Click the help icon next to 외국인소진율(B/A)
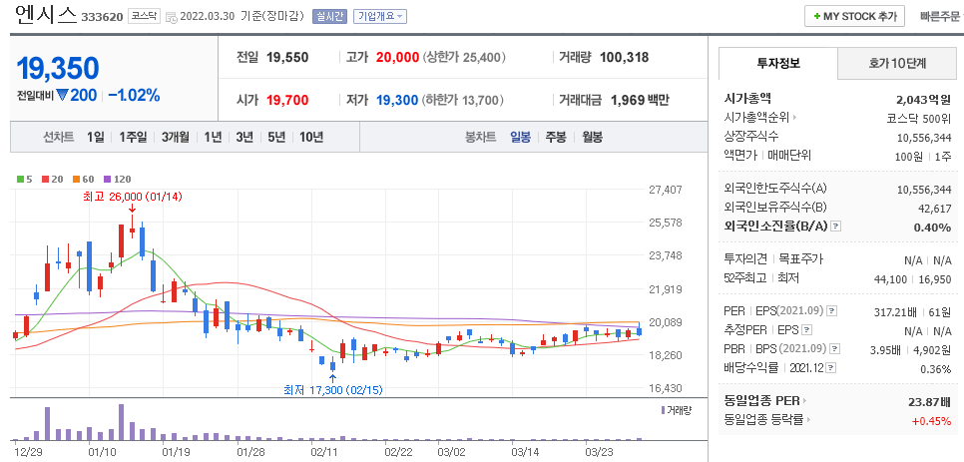The width and height of the screenshot is (964, 462). (x=836, y=227)
